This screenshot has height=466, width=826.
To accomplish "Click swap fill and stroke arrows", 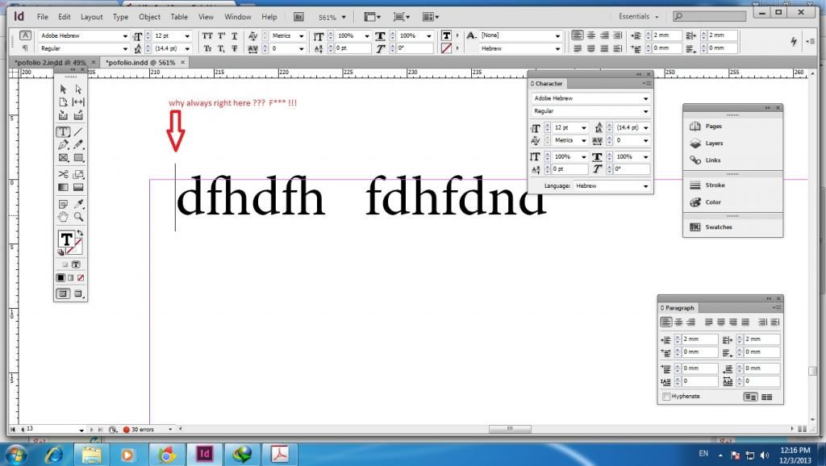I will [80, 233].
